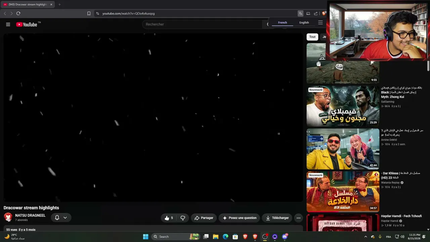Open the Amine Dekhil channel link

(389, 140)
